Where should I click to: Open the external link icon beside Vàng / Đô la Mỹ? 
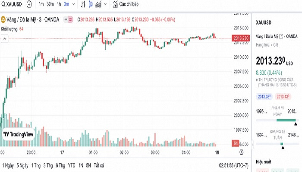282,37
